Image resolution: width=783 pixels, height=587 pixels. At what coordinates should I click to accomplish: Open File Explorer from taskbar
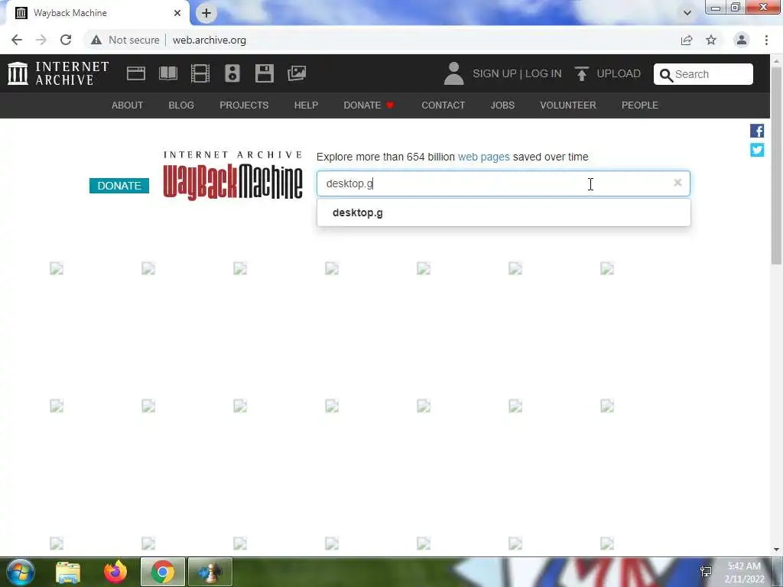coord(68,572)
